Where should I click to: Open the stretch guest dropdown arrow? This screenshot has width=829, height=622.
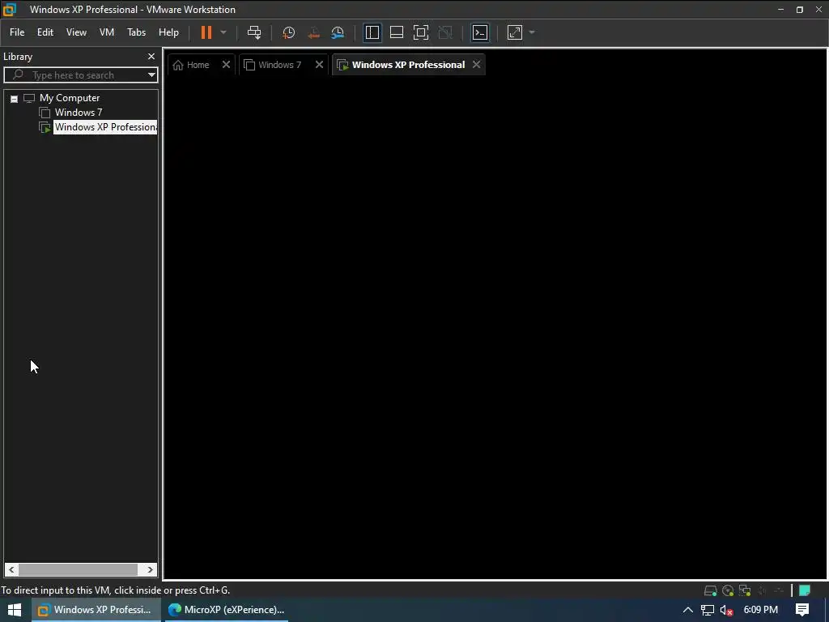(532, 32)
